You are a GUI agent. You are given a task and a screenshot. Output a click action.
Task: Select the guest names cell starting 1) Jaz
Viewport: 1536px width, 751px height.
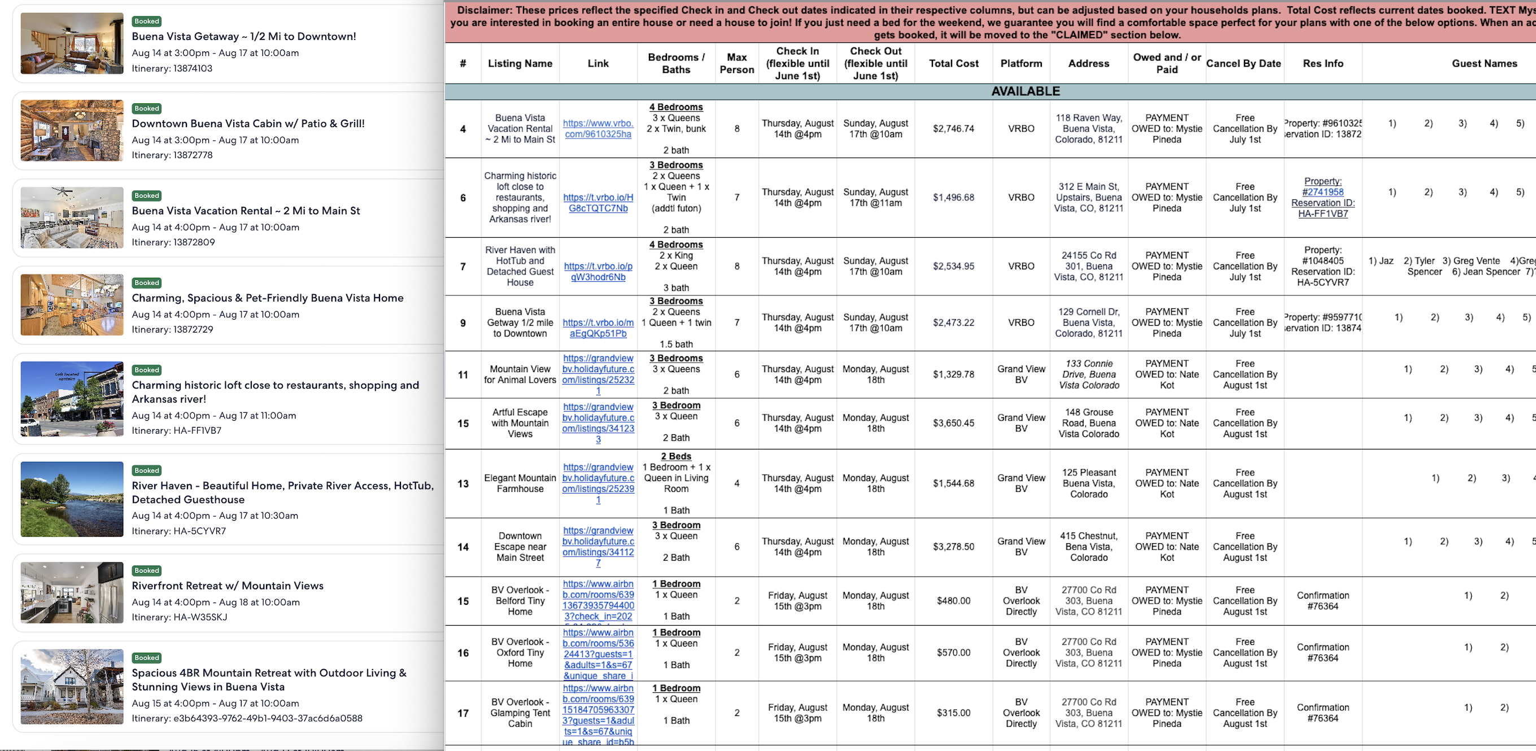1449,267
